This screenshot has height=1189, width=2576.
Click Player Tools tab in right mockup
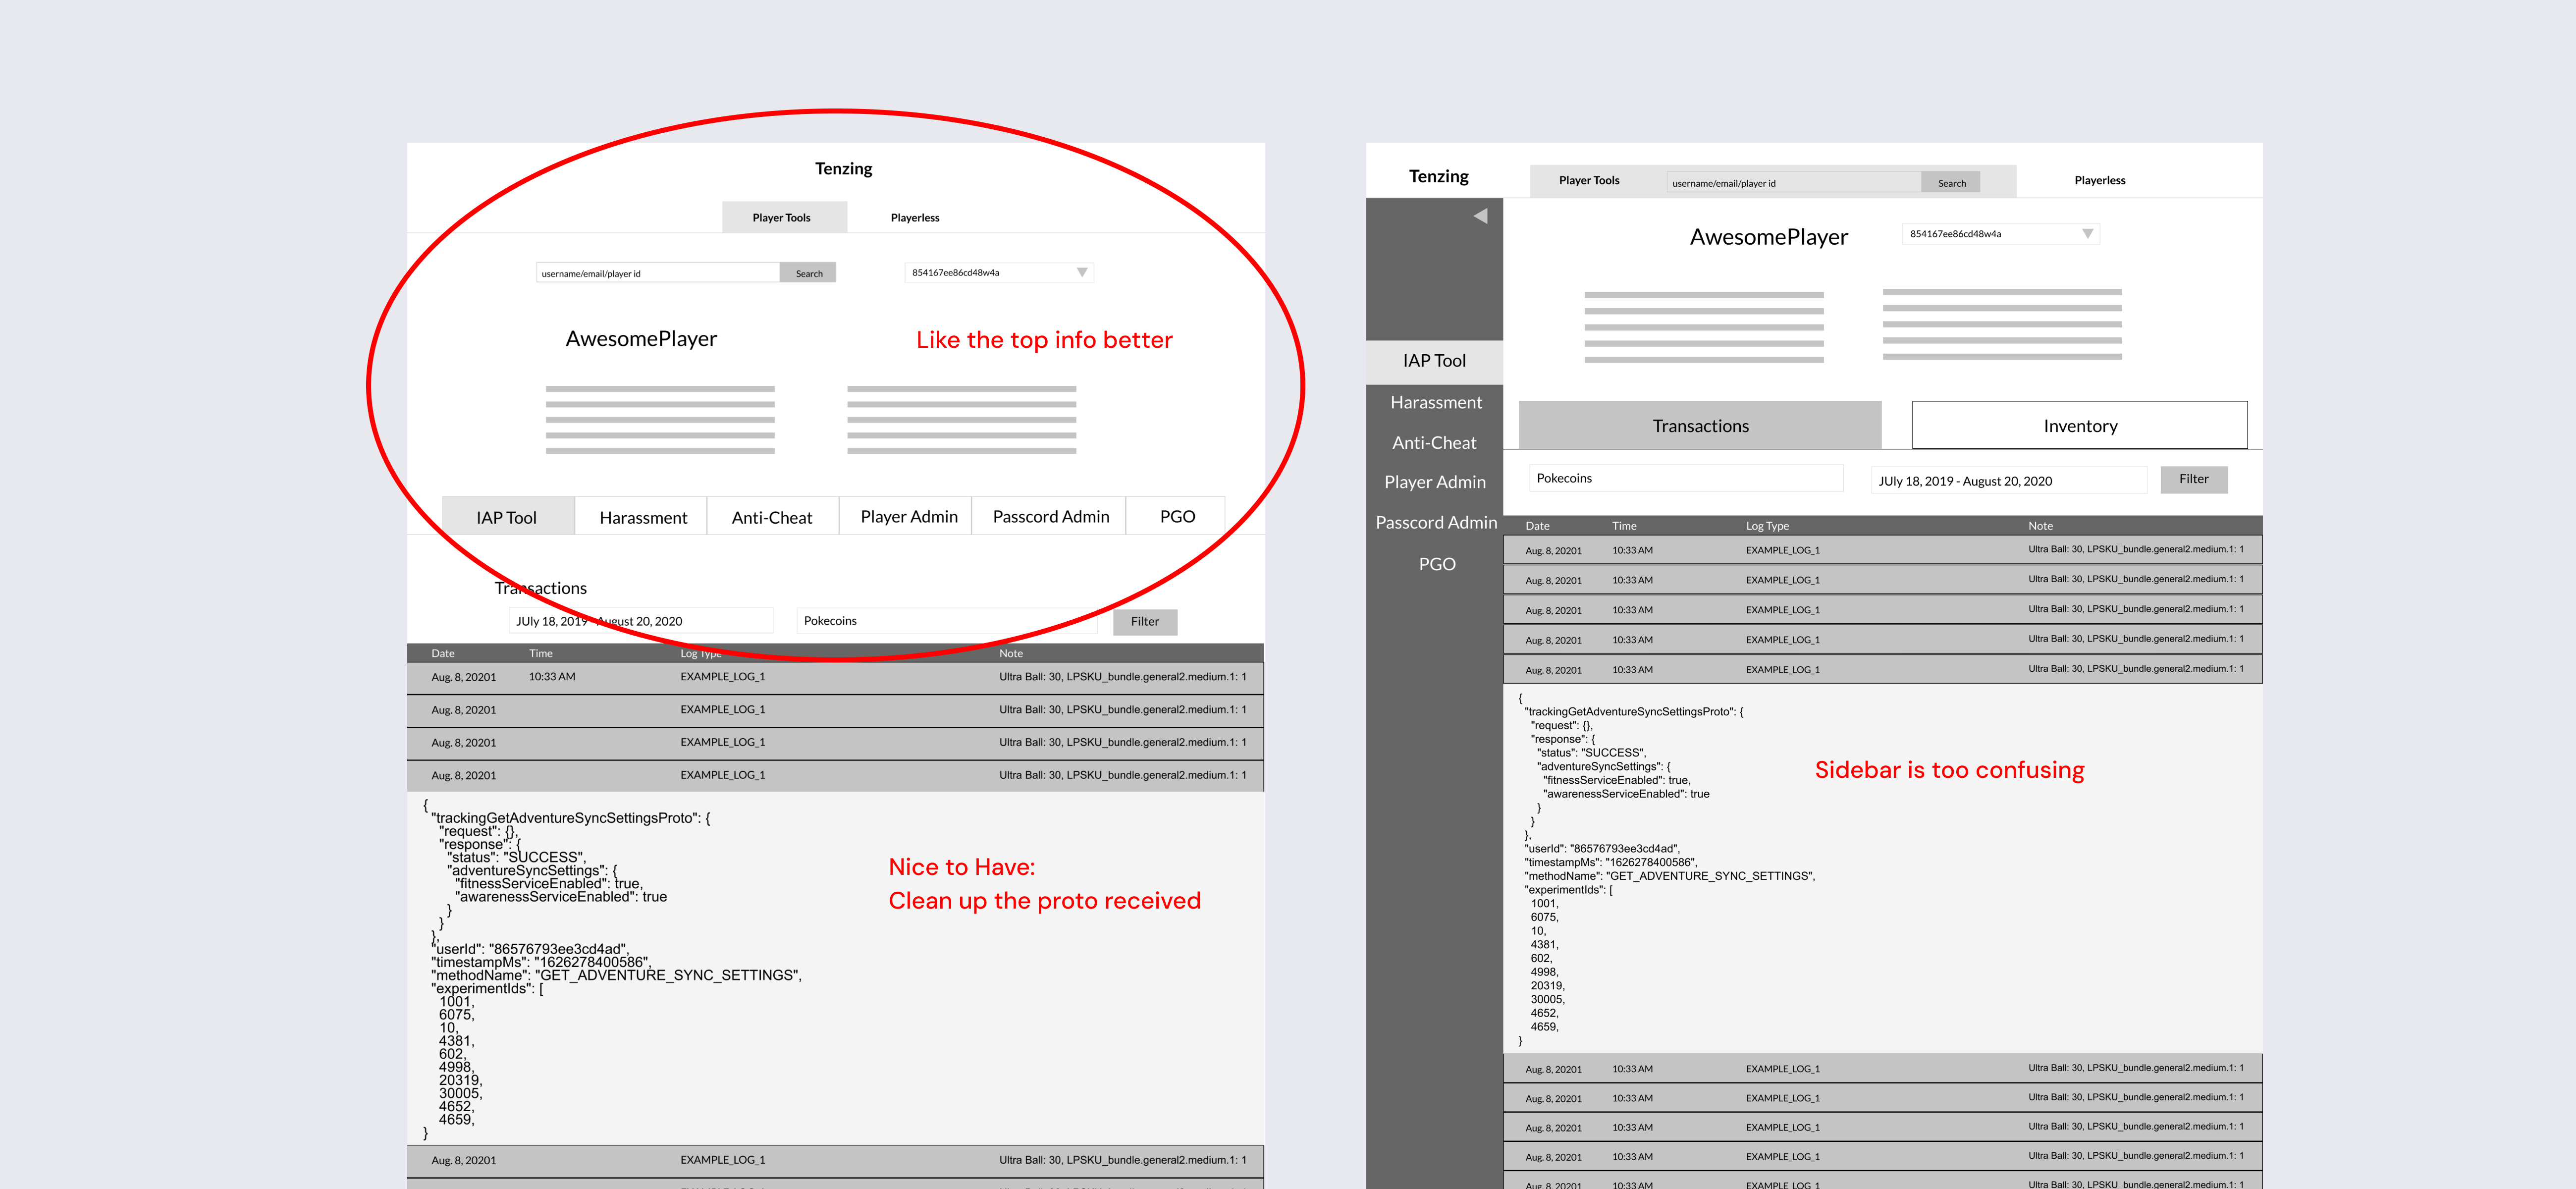[x=1588, y=181]
